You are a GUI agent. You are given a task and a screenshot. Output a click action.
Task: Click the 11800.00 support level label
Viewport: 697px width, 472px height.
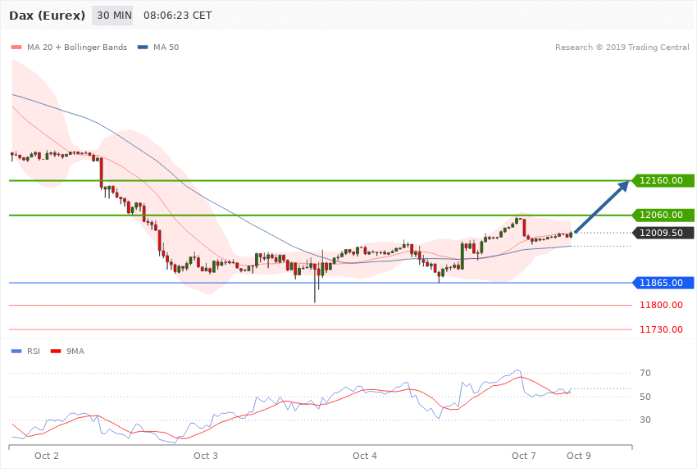[661, 305]
